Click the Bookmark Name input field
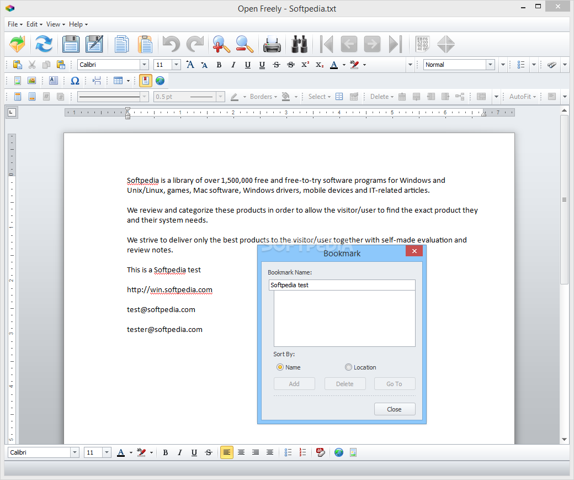 click(342, 285)
